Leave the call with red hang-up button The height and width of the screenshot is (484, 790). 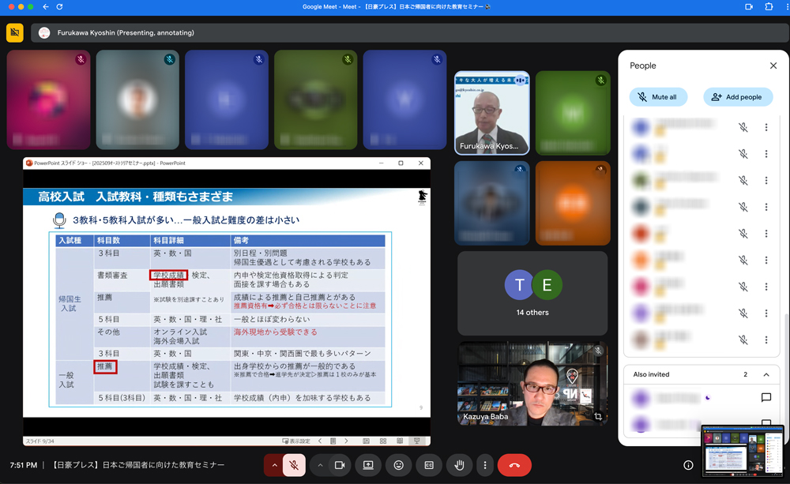coord(514,465)
